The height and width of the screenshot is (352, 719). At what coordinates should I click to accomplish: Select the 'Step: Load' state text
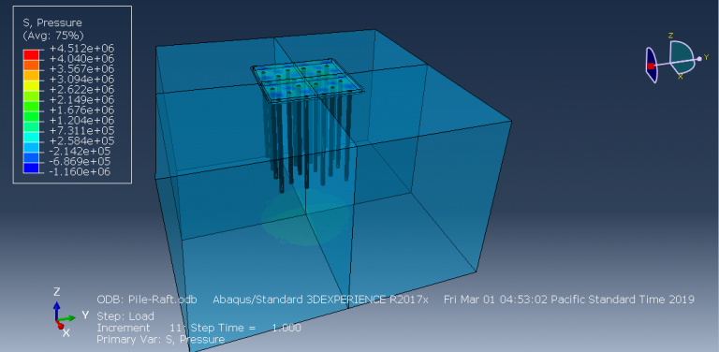125,316
